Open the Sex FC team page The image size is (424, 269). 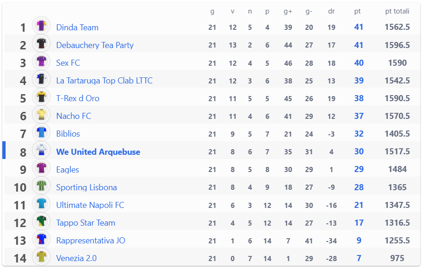[x=68, y=63]
